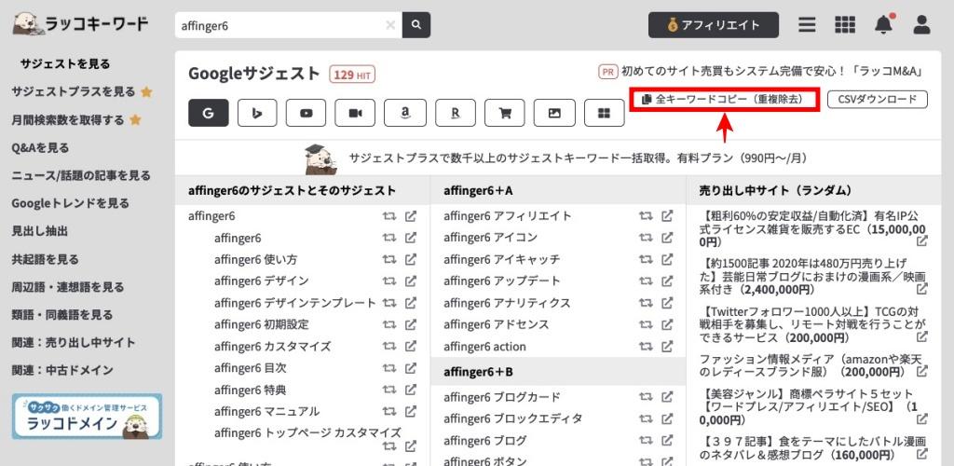
Task: Open external link for affinger6 特典
Action: 411,390
